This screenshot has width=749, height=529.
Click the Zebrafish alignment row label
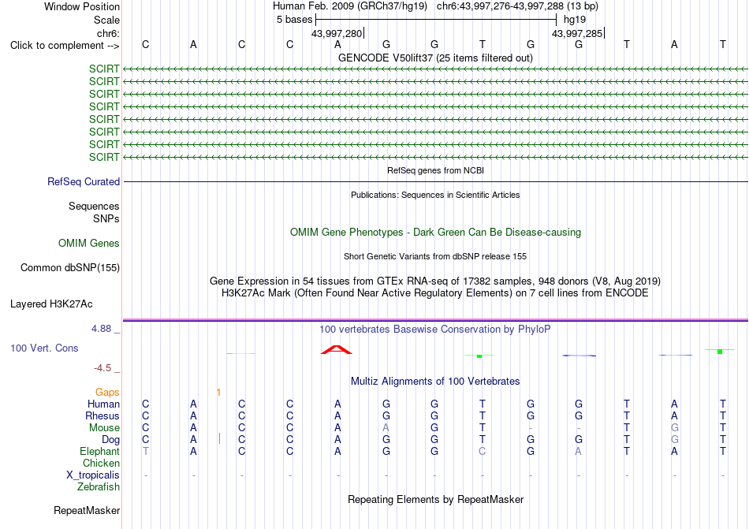point(99,486)
